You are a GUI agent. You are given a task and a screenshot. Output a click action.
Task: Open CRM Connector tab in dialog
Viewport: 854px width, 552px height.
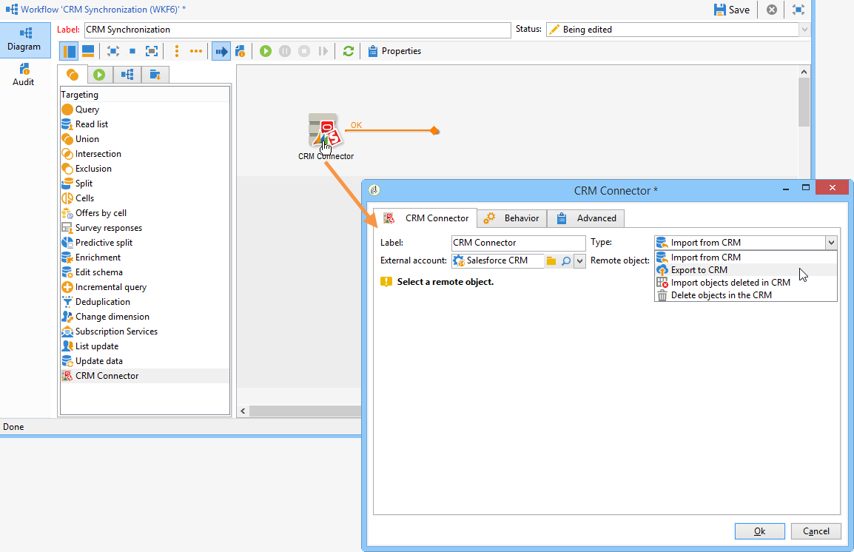[426, 218]
